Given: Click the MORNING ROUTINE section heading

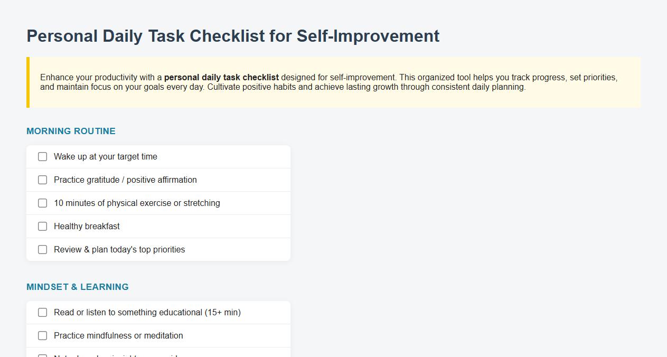Looking at the screenshot, I should tap(71, 131).
